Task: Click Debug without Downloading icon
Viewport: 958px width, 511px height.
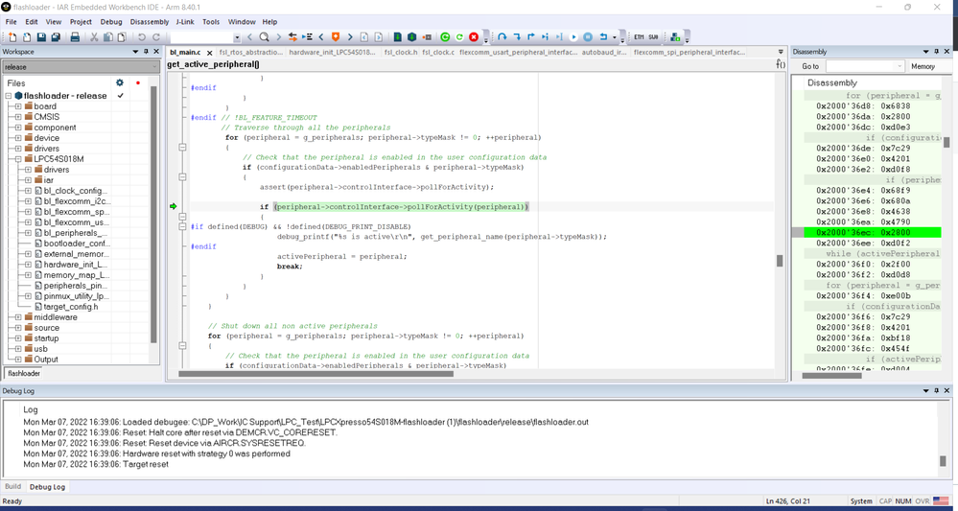Action: click(x=459, y=37)
